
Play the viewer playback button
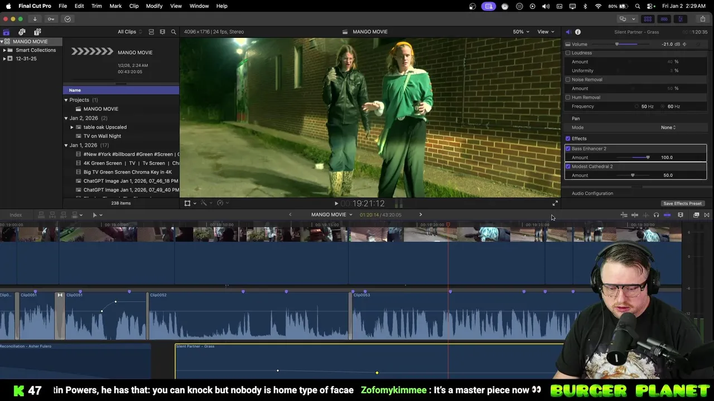pyautogui.click(x=336, y=204)
